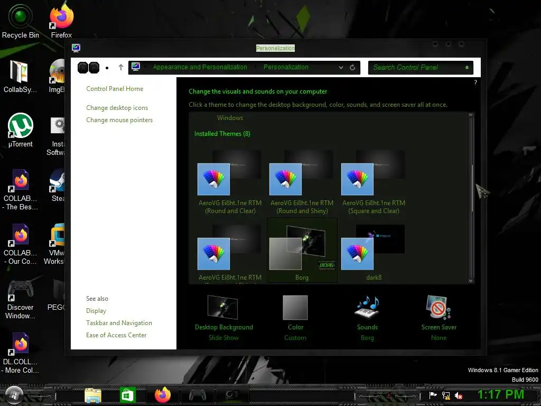The image size is (541, 406).
Task: Open the DL.COLL More Col desktop shortcut
Action: pos(21,353)
